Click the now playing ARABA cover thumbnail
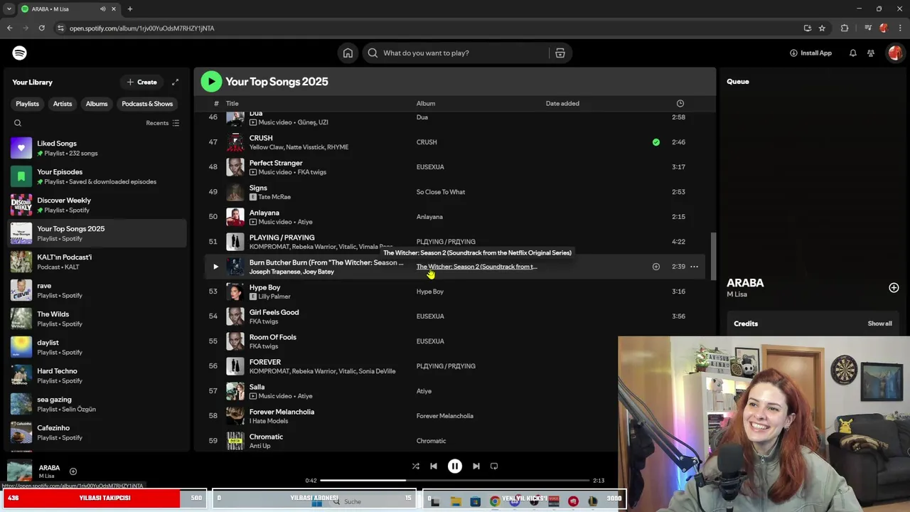910x512 pixels. [20, 471]
